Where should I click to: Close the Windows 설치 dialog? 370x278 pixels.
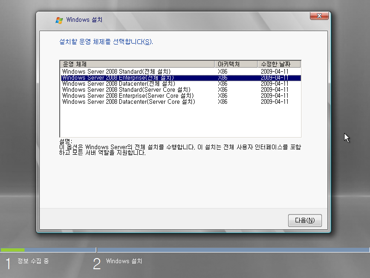click(319, 16)
